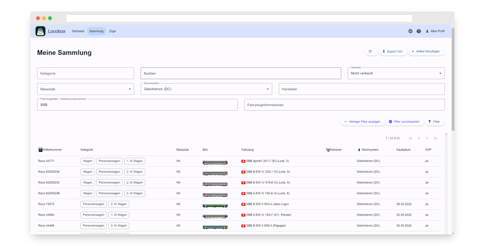
Task: Click the Artikelnummer column box icon
Action: coord(41,150)
